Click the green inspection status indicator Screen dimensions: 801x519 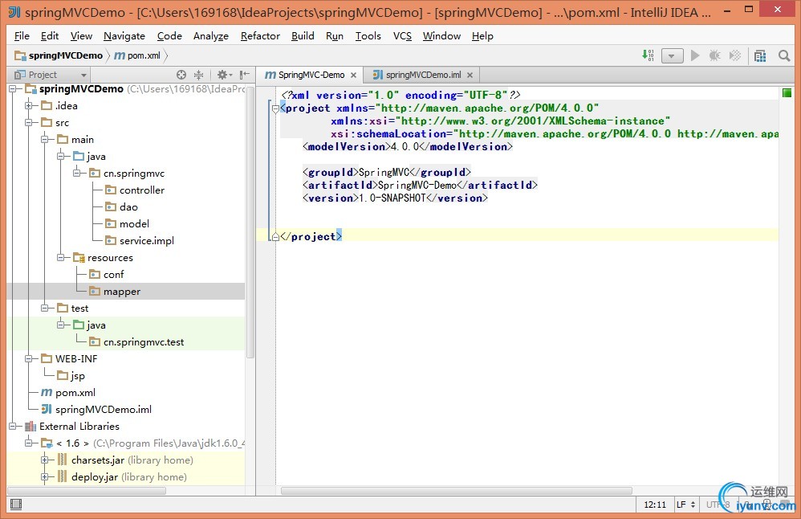point(787,92)
